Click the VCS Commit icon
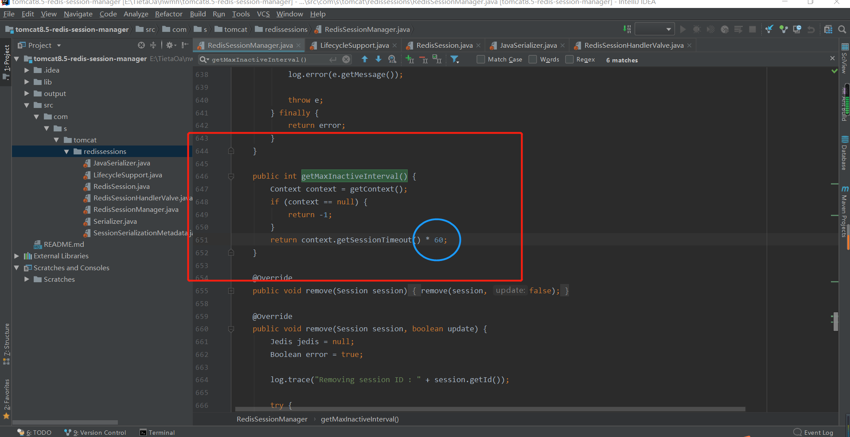Image resolution: width=850 pixels, height=437 pixels. tap(784, 29)
